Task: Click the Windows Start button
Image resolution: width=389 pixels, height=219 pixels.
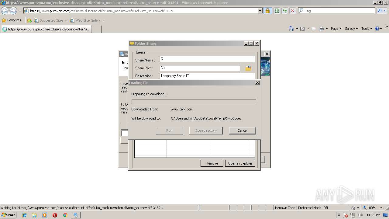Action: (9, 215)
